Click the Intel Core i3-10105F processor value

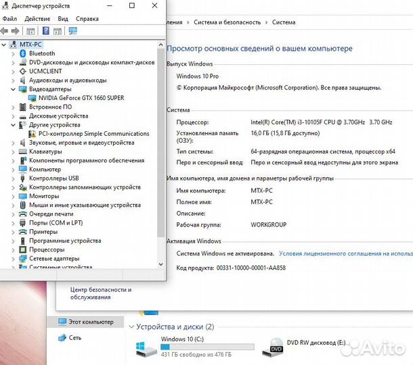[x=322, y=122]
